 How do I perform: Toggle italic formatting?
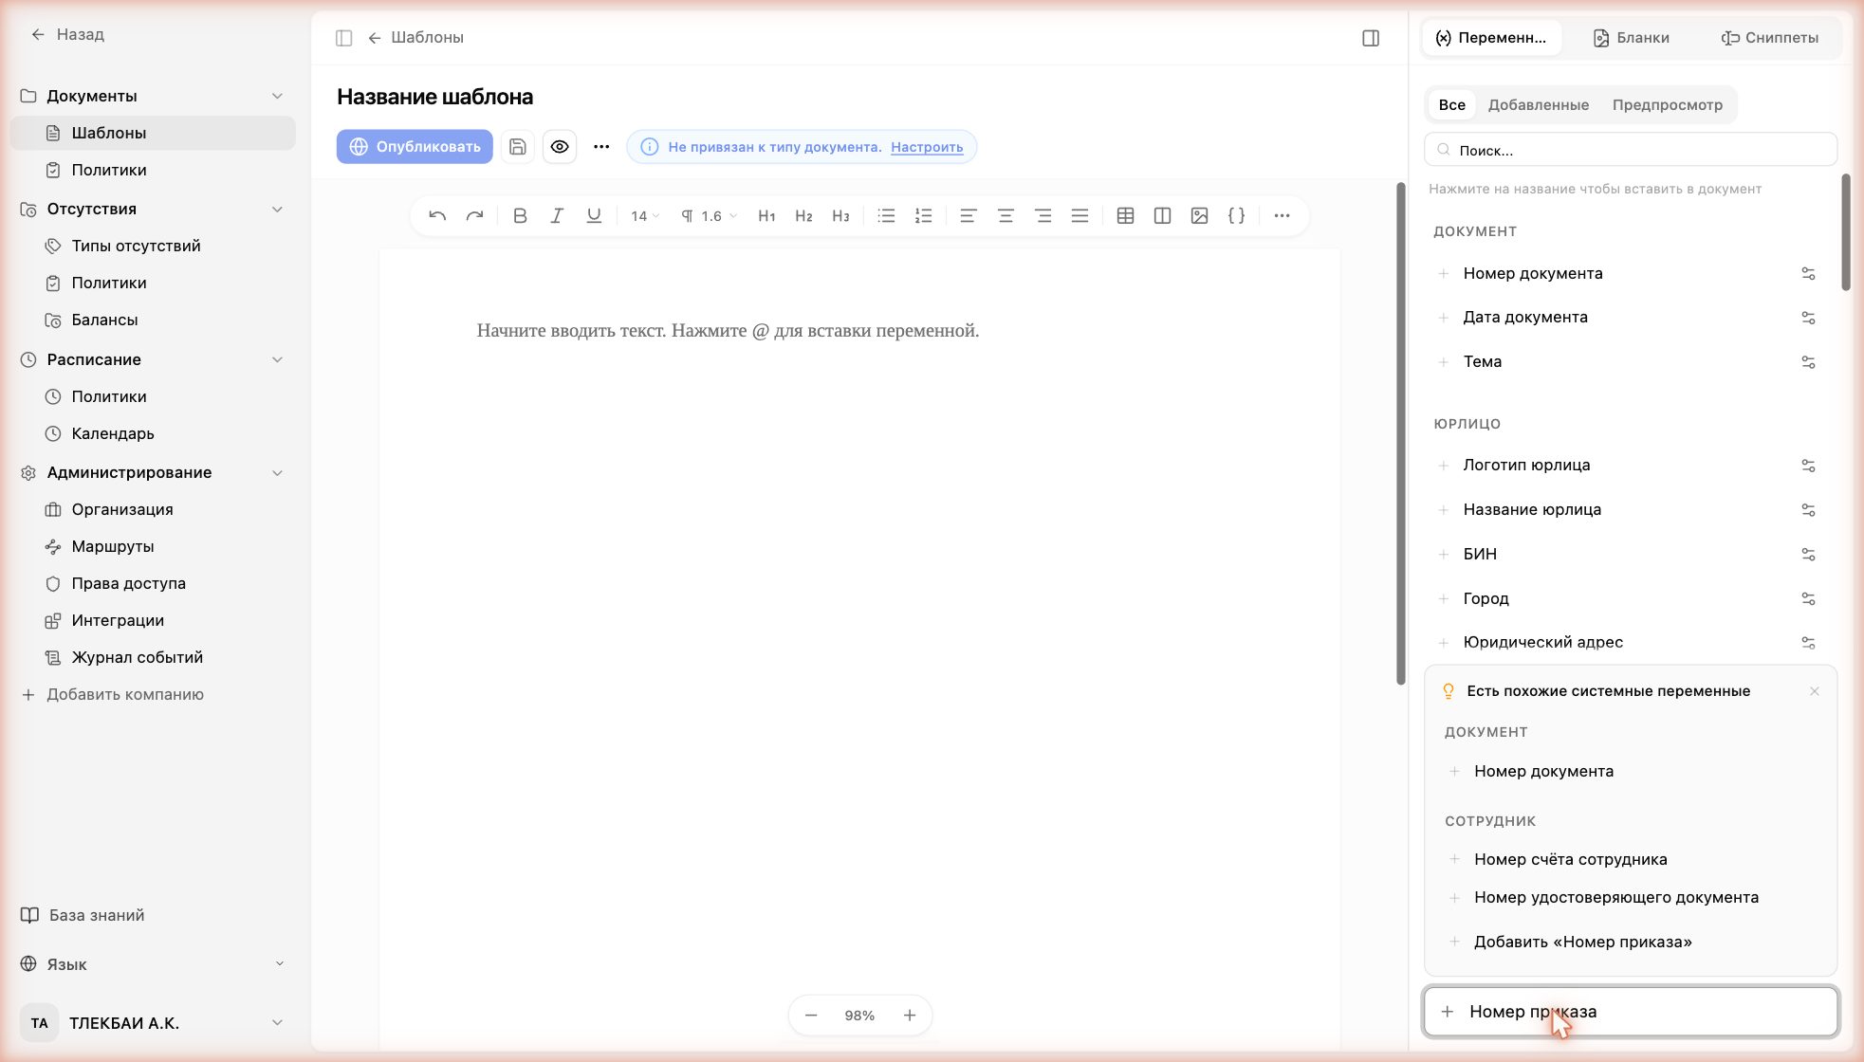(557, 216)
